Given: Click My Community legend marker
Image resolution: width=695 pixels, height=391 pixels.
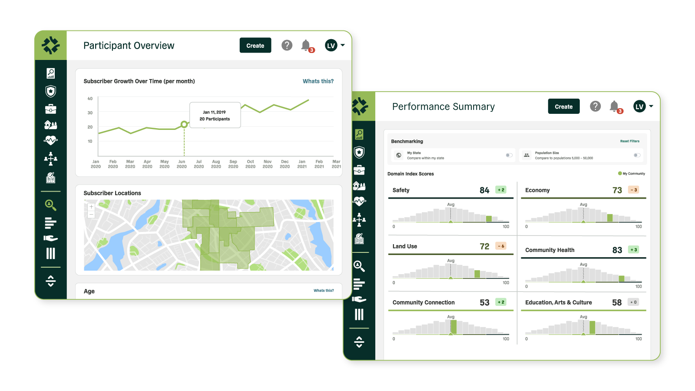Looking at the screenshot, I should click(x=620, y=173).
